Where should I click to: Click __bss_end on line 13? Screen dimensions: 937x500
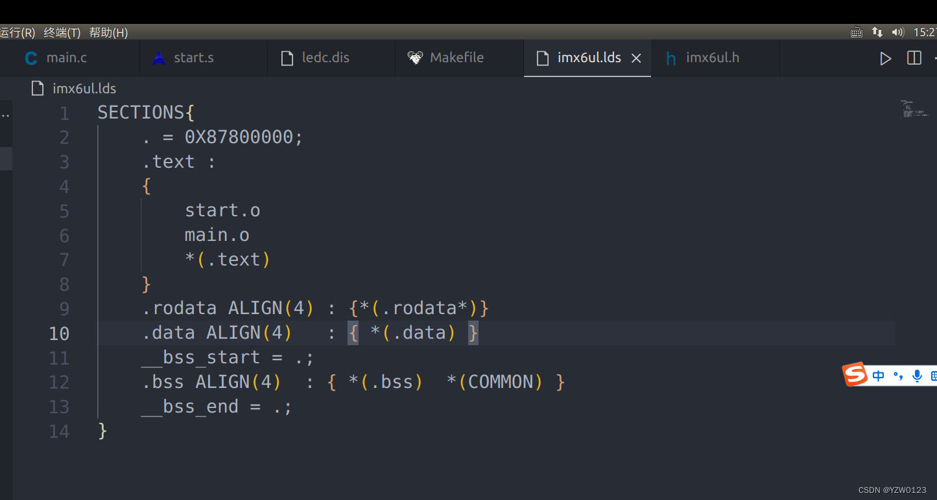[x=189, y=407]
